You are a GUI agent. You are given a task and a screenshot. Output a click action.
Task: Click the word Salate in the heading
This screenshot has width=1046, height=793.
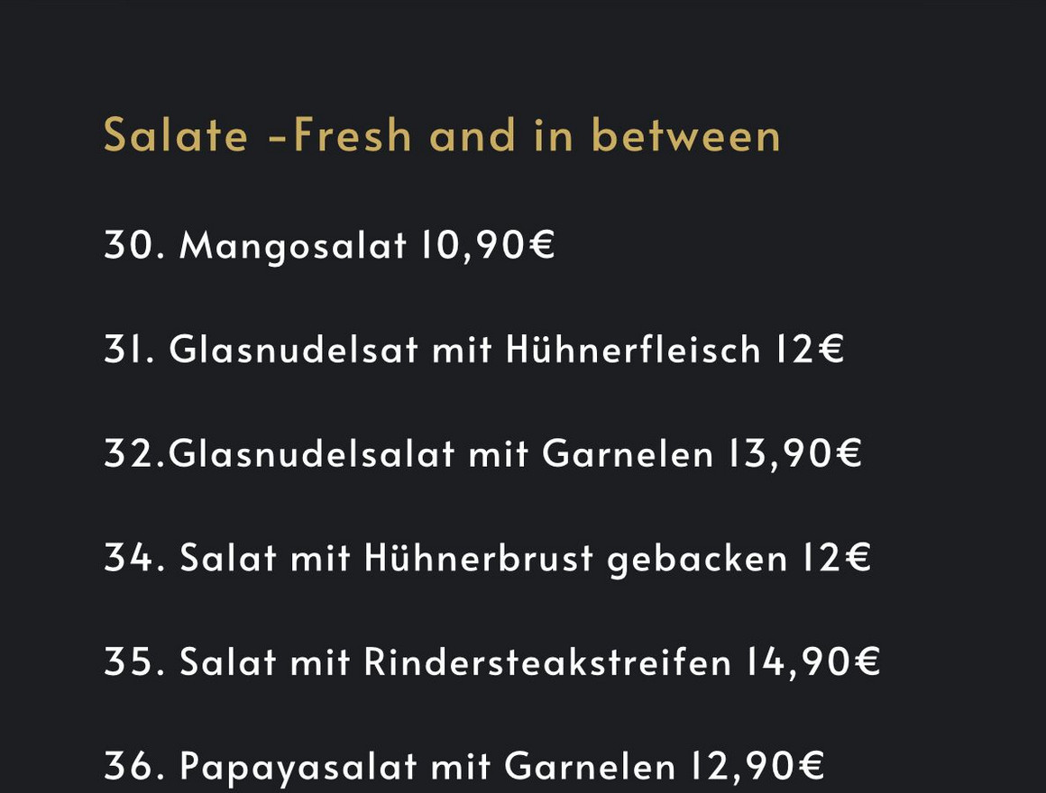pos(176,134)
